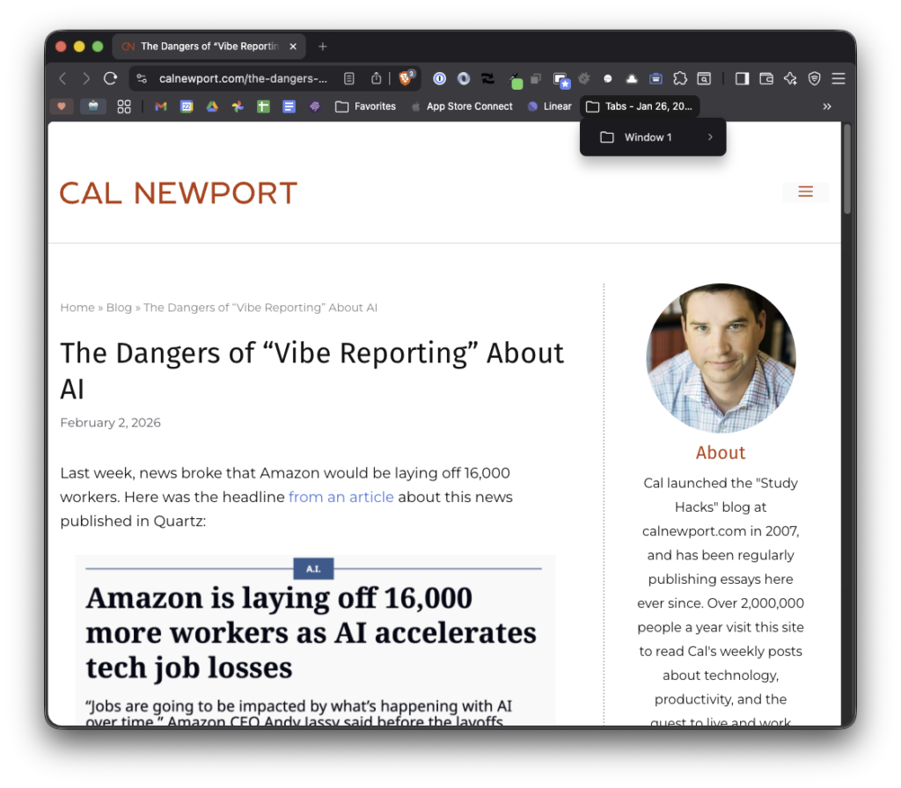Viewport: 901px width, 788px height.
Task: Open a new tab with plus button
Action: (323, 47)
